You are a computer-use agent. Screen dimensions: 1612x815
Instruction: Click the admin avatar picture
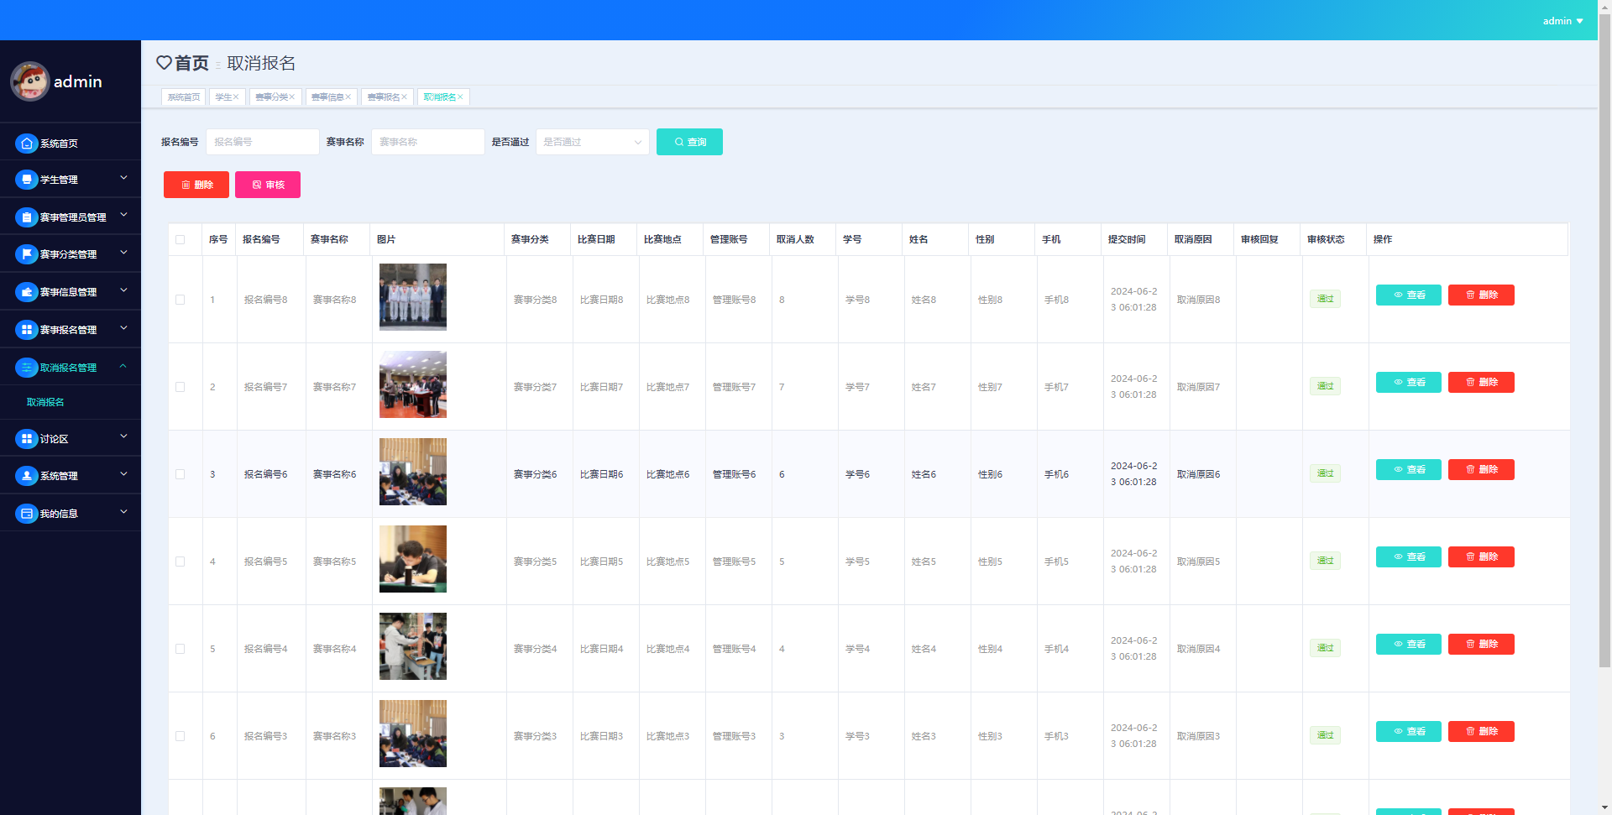coord(30,81)
